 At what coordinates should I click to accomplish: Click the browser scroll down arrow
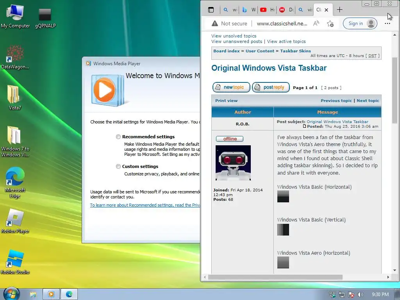point(395,270)
